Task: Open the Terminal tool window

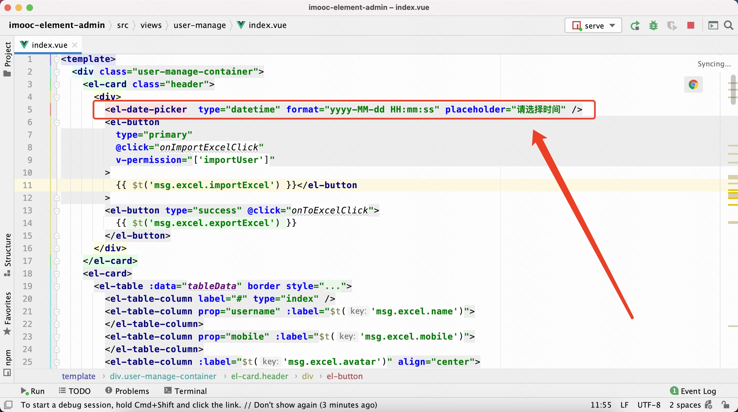Action: click(185, 391)
